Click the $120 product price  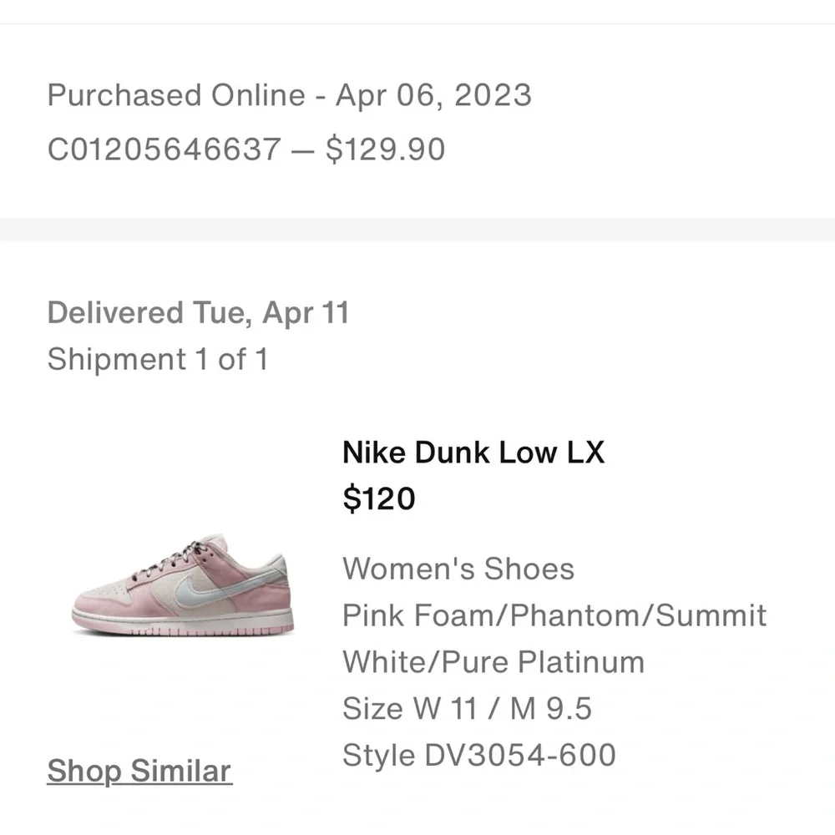(380, 498)
